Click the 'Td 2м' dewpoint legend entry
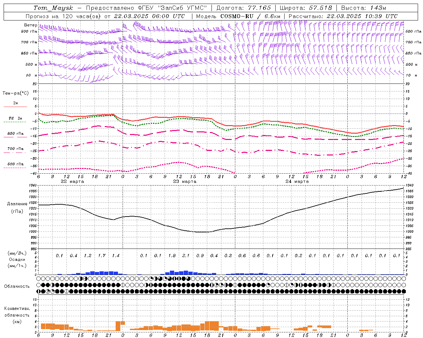 pos(16,118)
